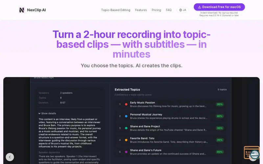Click the orange dot of Favorite Band: Toto

tap(126, 140)
